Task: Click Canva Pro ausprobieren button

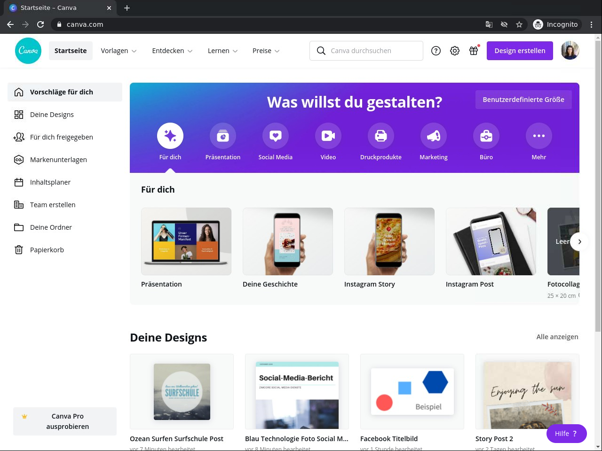Action: 65,421
